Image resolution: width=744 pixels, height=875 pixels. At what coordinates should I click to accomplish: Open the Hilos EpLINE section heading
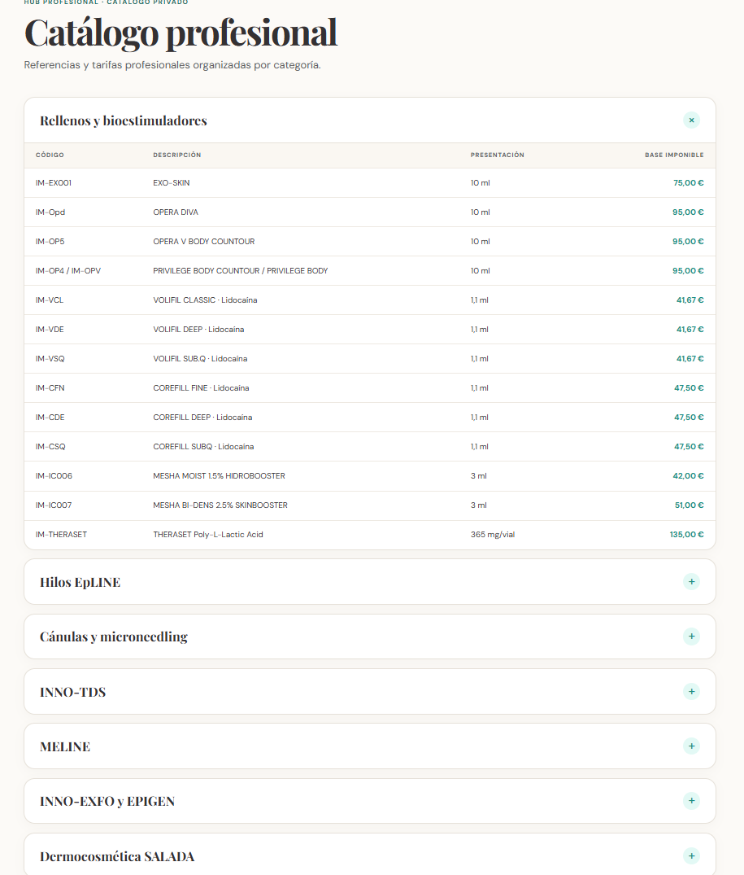[80, 582]
